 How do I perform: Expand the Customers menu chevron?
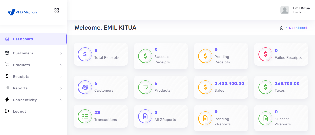pos(61,53)
